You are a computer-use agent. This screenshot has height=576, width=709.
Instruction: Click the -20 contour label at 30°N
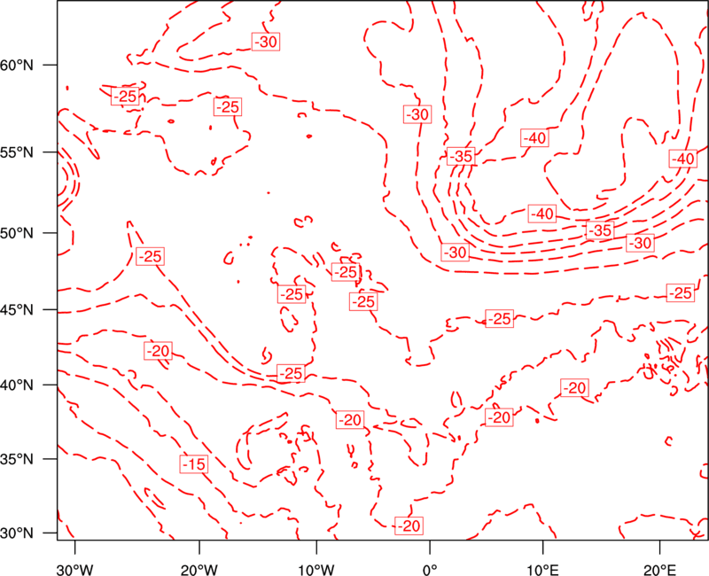[x=409, y=525]
